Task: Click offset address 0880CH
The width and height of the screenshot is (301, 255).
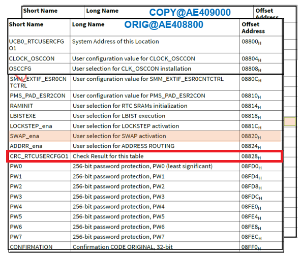Action: [251, 79]
